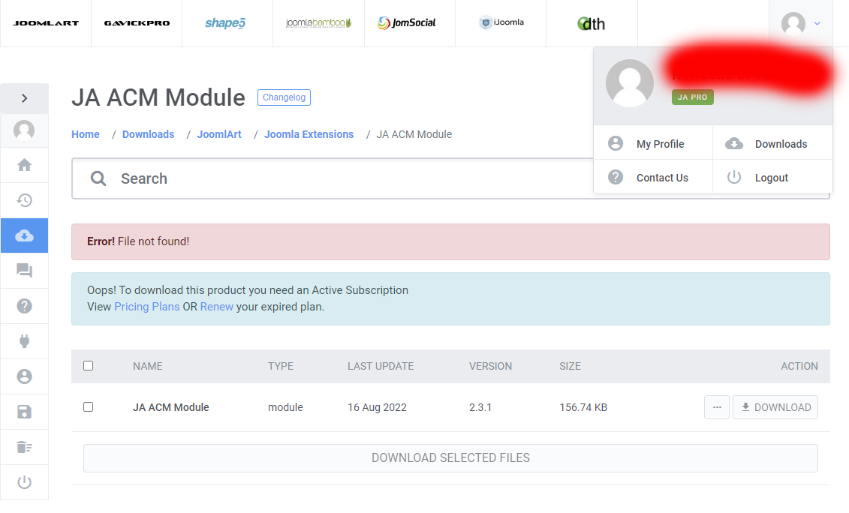View download history via the clock sidebar icon
The width and height of the screenshot is (849, 513).
(x=24, y=200)
